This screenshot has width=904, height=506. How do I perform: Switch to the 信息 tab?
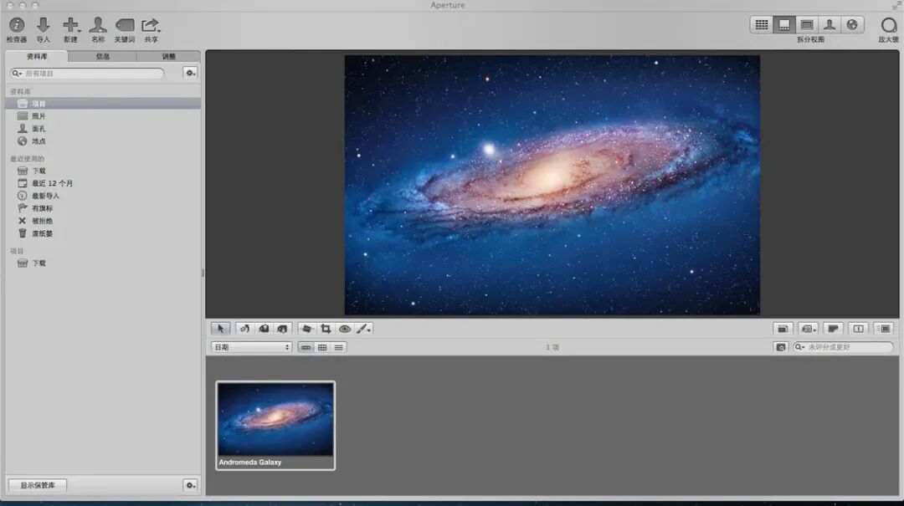tap(103, 57)
